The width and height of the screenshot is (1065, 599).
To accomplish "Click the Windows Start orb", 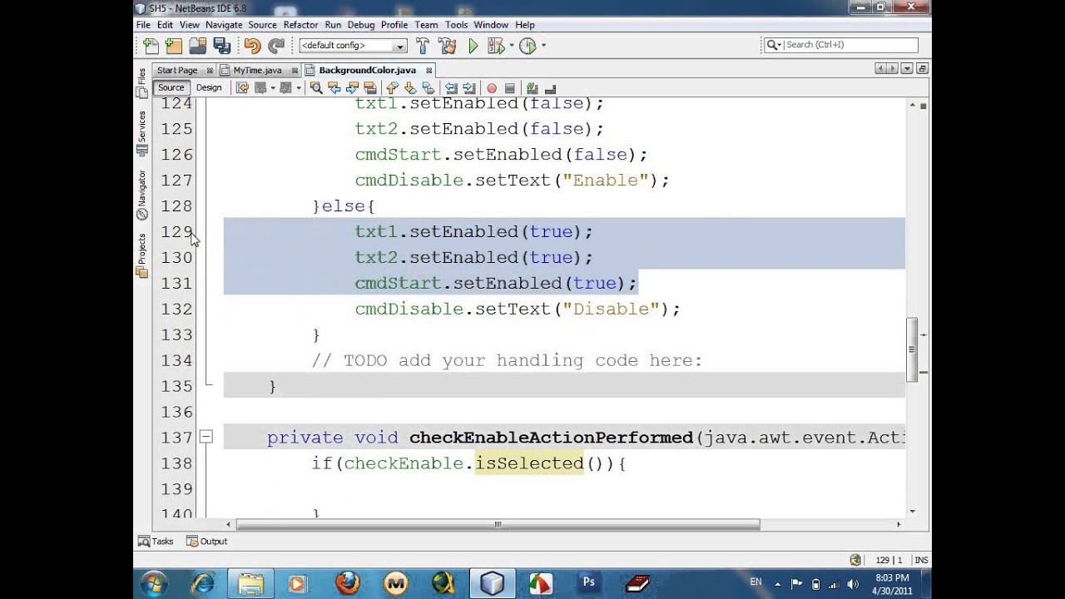I will [154, 583].
